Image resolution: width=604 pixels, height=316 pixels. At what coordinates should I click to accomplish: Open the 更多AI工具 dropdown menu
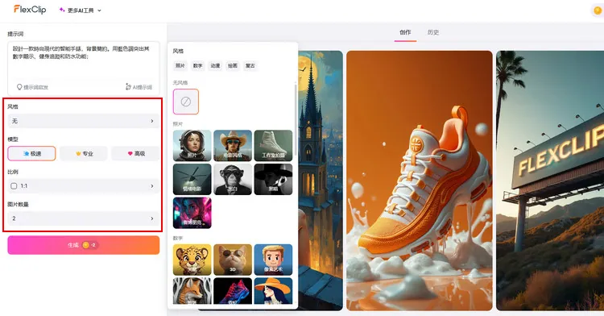click(80, 10)
